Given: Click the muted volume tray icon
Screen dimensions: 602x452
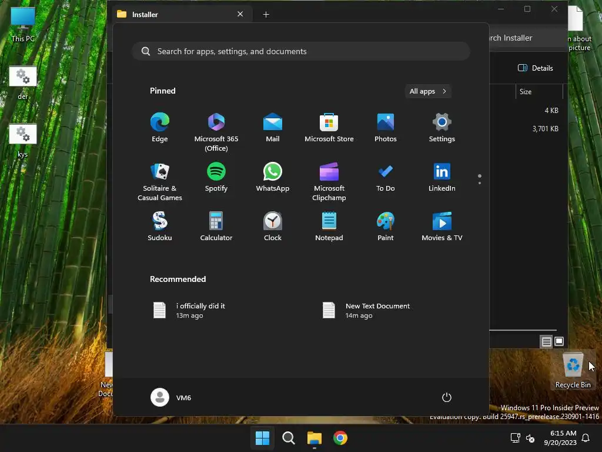Looking at the screenshot, I should (530, 438).
